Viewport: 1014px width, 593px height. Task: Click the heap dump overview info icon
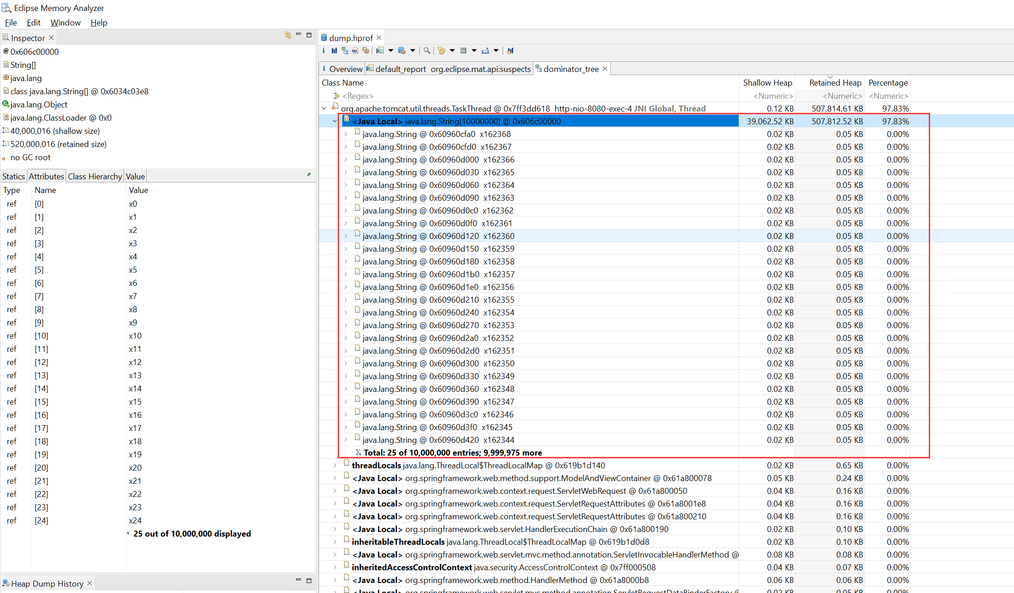pyautogui.click(x=324, y=51)
